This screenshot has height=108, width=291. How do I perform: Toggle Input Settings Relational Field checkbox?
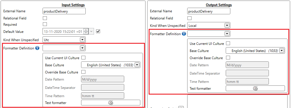click(x=45, y=18)
